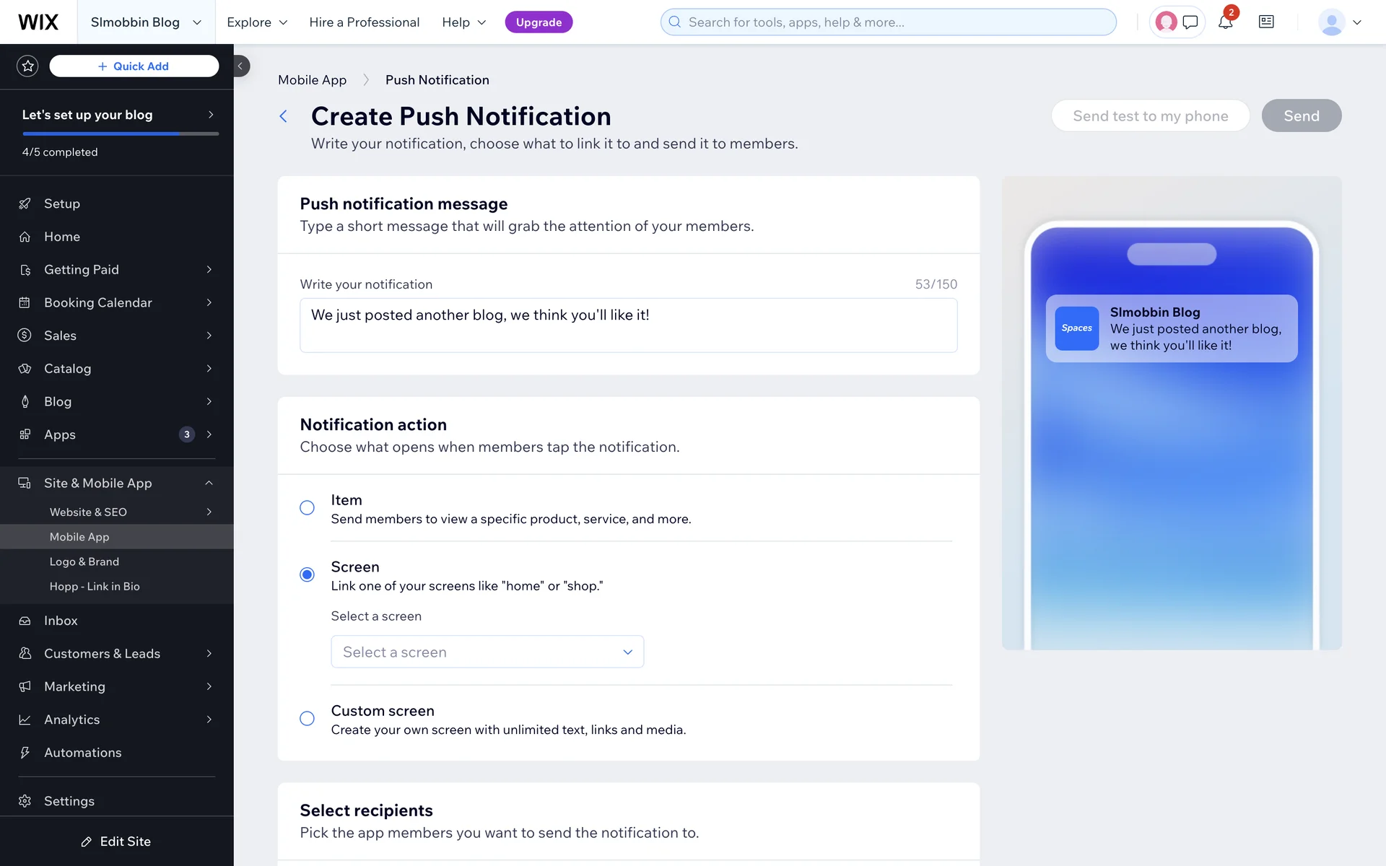Go back using the arrow beside Create Push Notification

tap(284, 116)
